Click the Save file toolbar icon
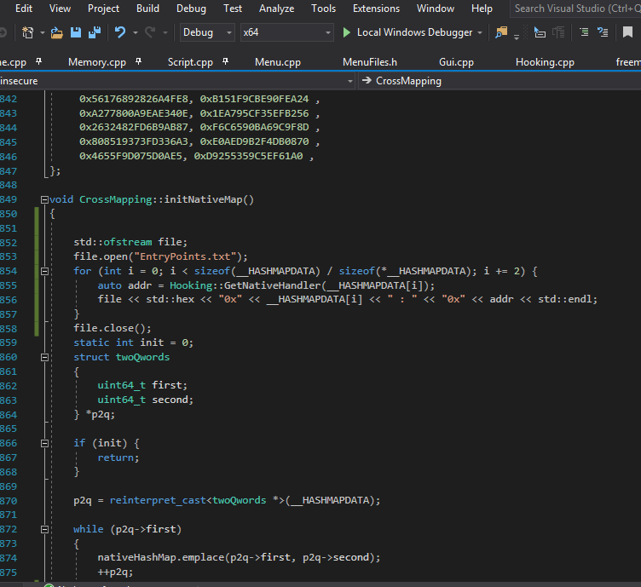 75,33
